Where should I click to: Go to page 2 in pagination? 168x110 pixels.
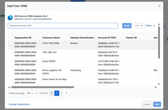coord(62,93)
